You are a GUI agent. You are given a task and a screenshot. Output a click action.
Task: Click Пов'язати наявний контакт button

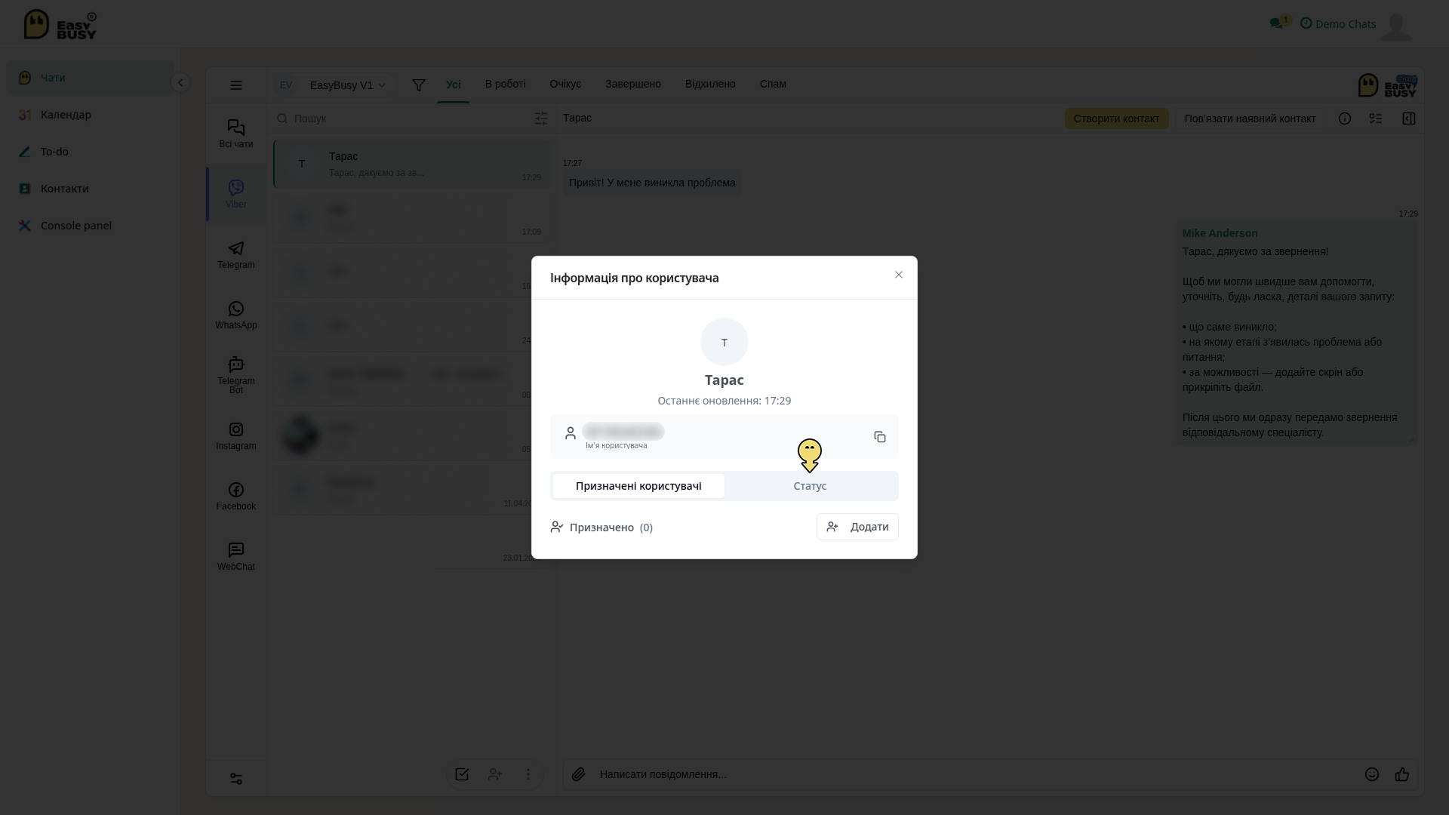pyautogui.click(x=1250, y=118)
